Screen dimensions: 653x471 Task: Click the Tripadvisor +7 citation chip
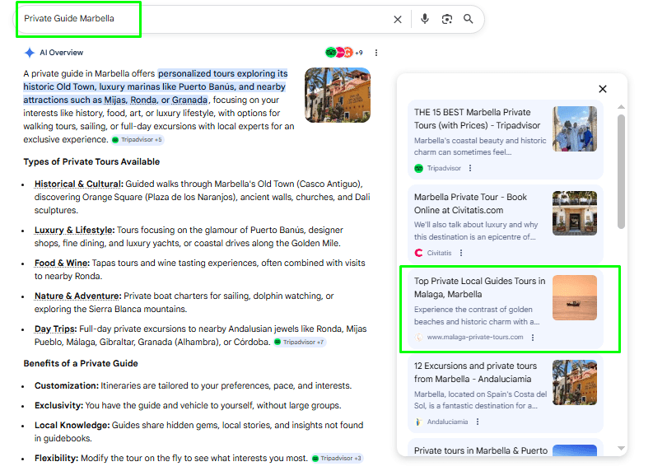pos(300,342)
